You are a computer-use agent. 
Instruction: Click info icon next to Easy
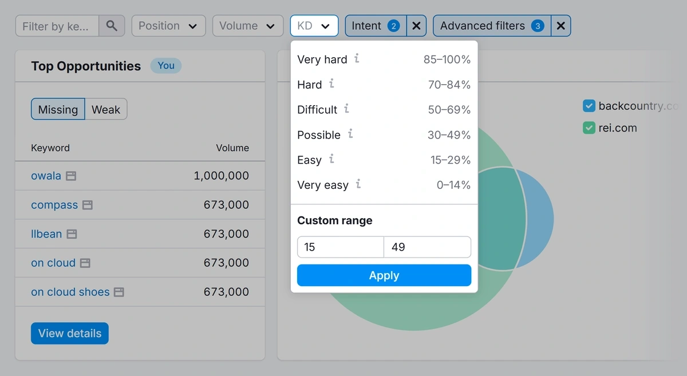(x=331, y=159)
